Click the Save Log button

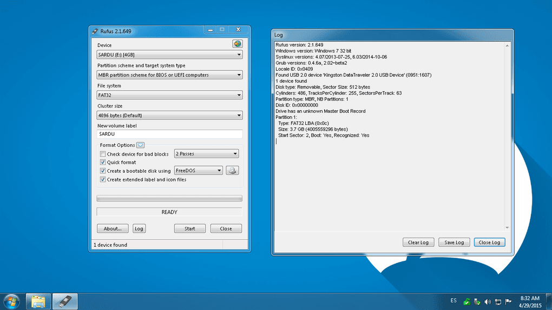454,242
